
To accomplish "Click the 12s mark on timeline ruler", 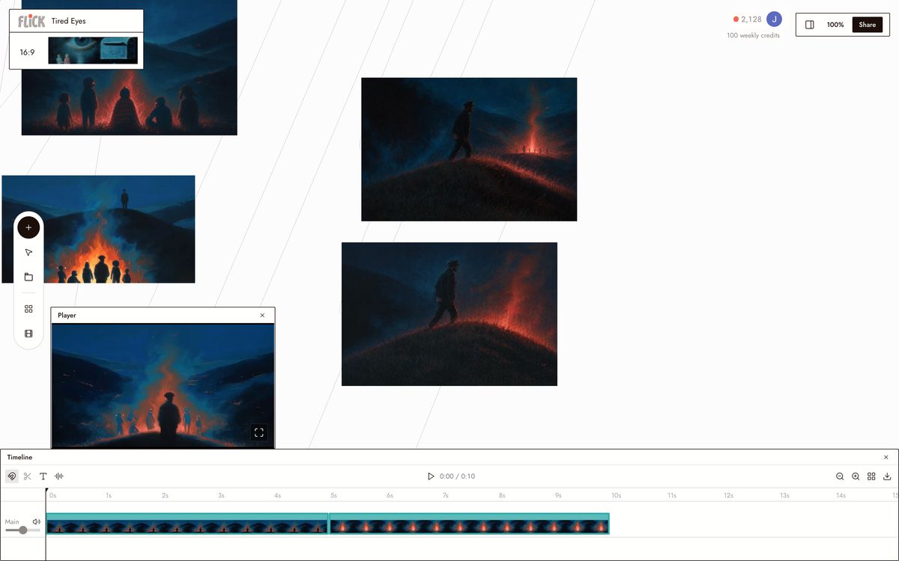I will click(728, 495).
